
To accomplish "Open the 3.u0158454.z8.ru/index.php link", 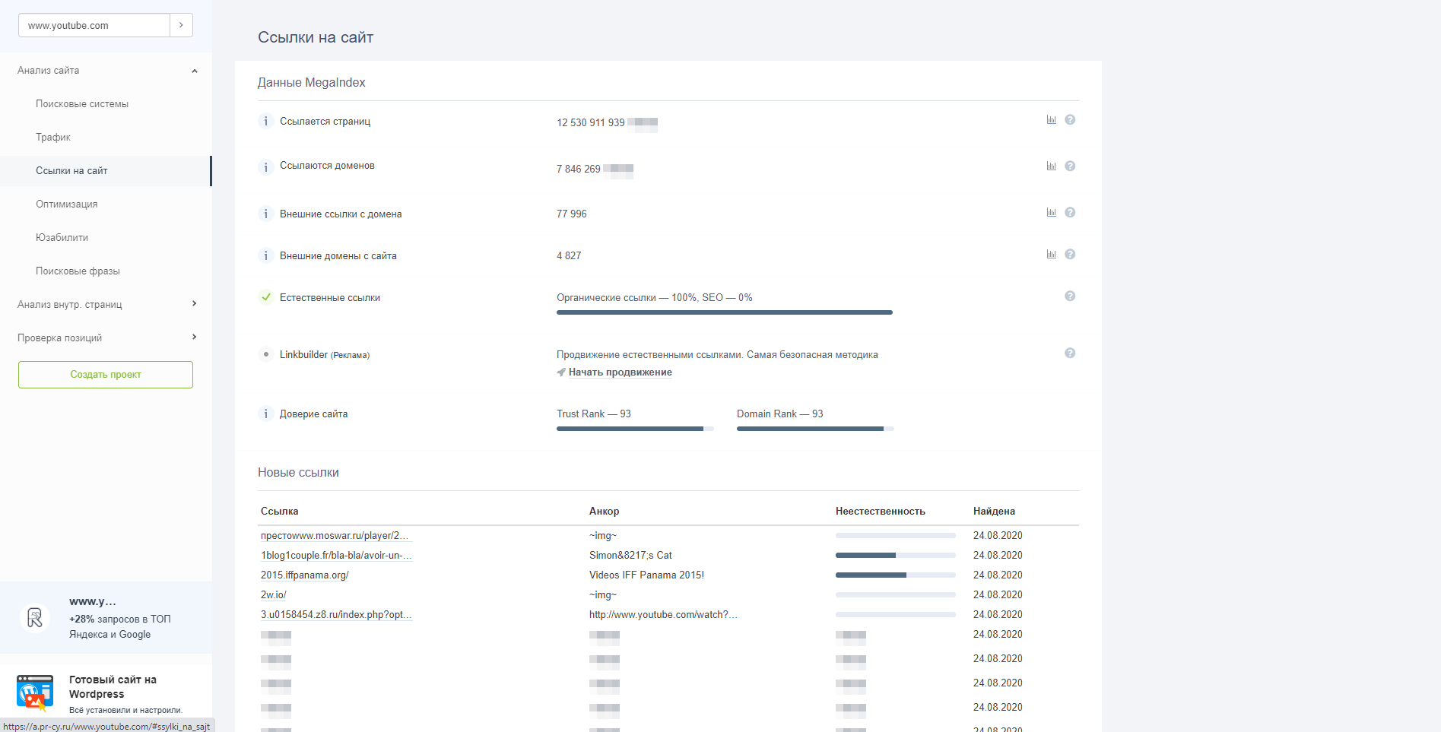I will tap(337, 615).
